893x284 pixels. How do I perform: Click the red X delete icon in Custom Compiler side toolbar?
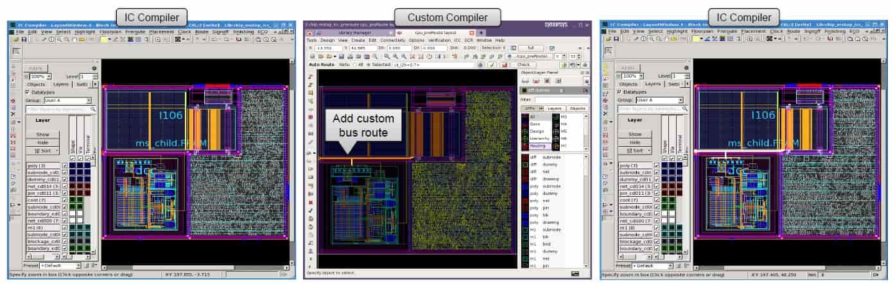[x=310, y=203]
